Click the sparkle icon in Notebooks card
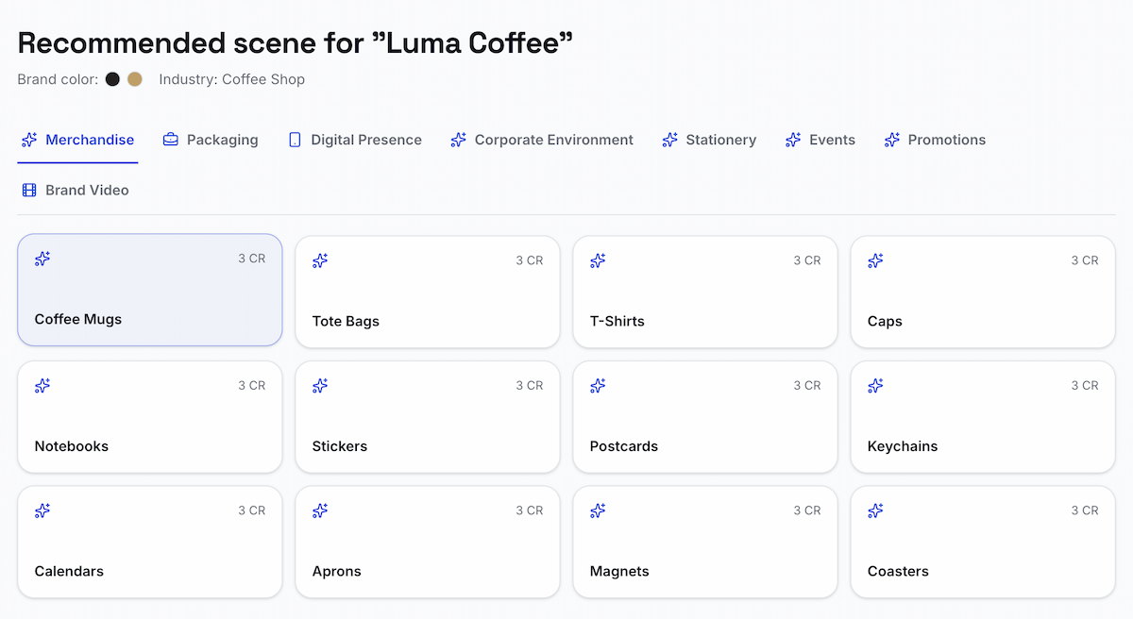Screen dimensions: 1133x619 (42, 385)
